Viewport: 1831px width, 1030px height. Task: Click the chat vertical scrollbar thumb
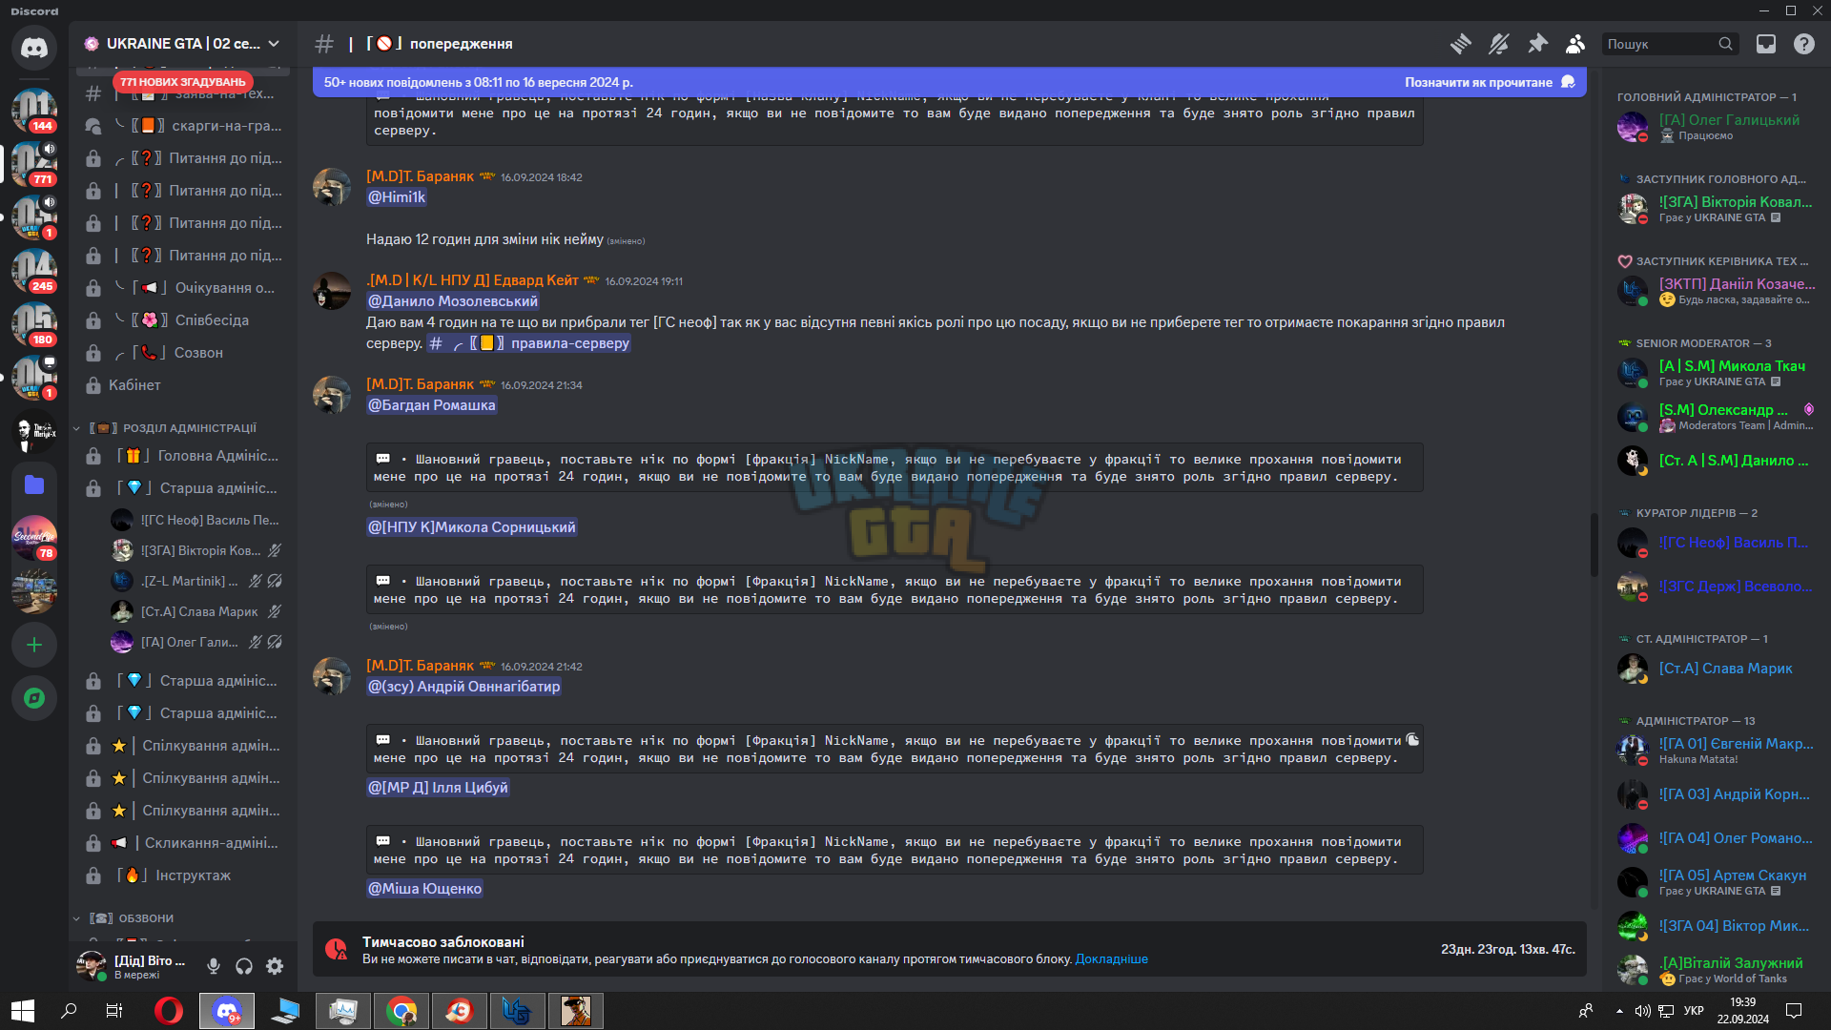[x=1594, y=545]
